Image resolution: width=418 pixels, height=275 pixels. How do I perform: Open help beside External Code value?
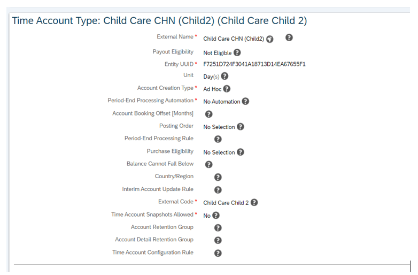click(254, 202)
